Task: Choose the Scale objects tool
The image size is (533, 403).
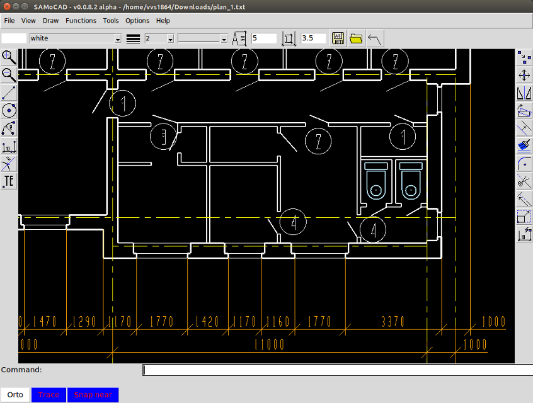Action: [x=524, y=217]
